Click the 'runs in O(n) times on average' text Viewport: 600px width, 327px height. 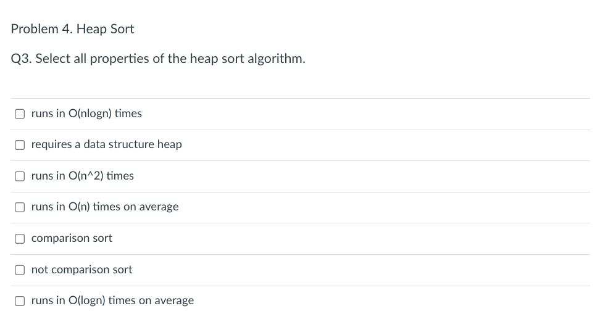(x=105, y=207)
